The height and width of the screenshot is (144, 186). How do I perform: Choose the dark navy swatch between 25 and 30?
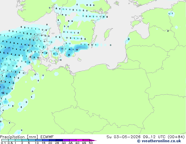(59, 140)
